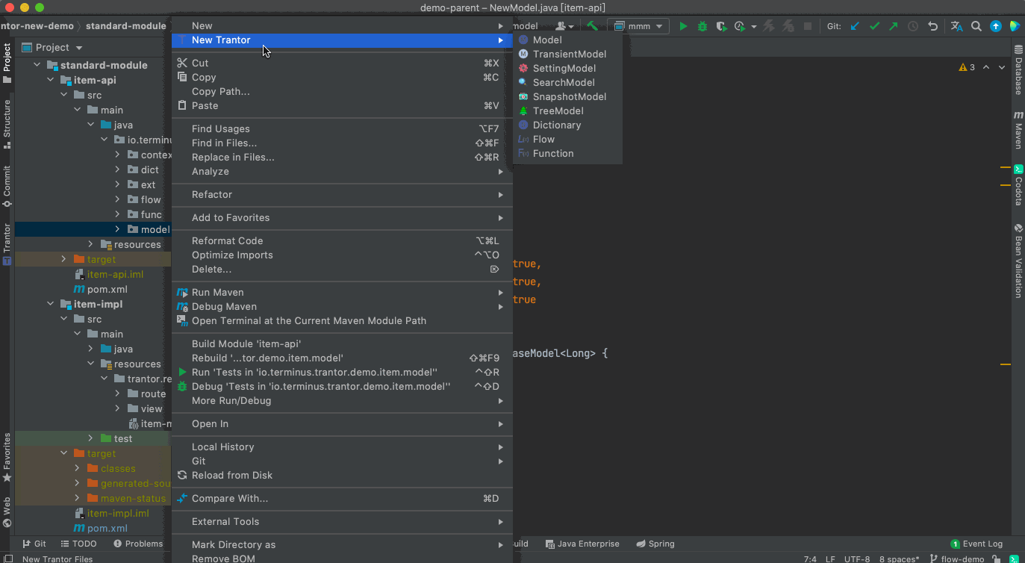The height and width of the screenshot is (563, 1025).
Task: Open the mmm run configuration dropdown
Action: [x=638, y=26]
